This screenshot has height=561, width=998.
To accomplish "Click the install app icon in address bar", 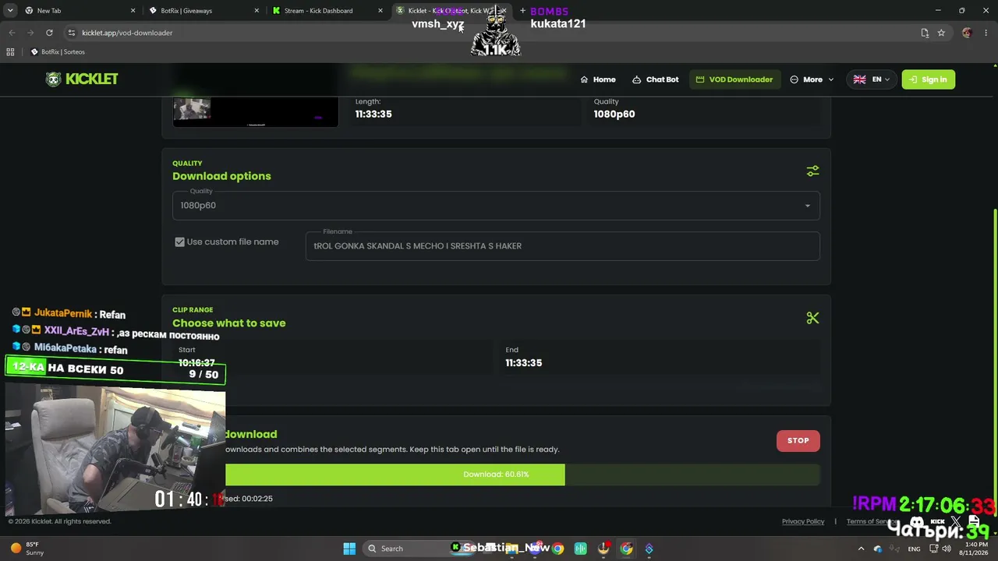I will 925,33.
